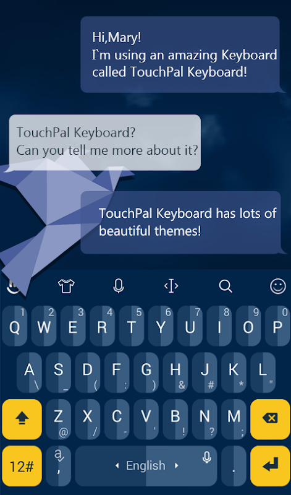The width and height of the screenshot is (291, 495).
Task: Hit the yellow backspace key
Action: coord(270,419)
